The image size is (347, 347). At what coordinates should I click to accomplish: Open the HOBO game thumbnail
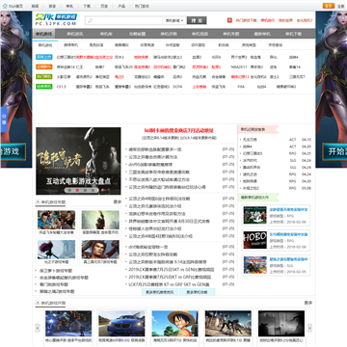[x=254, y=240]
